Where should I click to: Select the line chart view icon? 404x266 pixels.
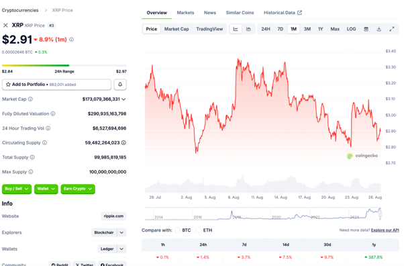[x=236, y=29]
